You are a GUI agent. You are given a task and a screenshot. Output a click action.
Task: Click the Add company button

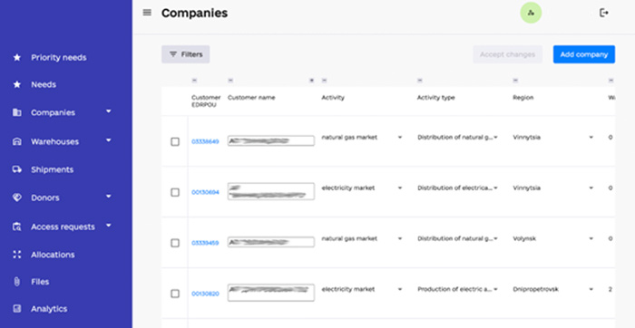[x=584, y=54]
